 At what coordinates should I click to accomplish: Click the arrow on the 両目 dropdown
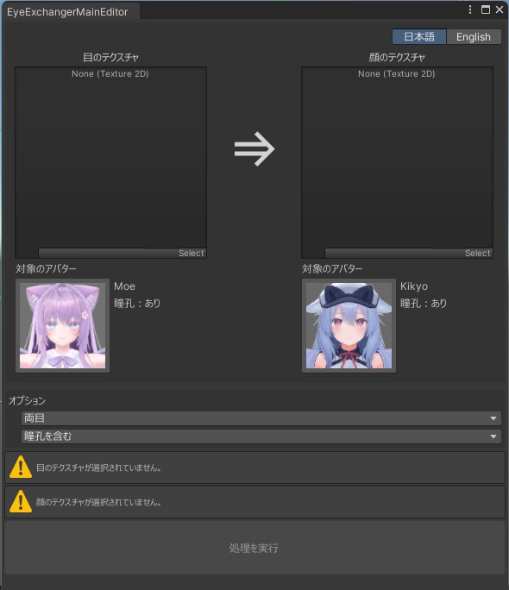(x=493, y=418)
